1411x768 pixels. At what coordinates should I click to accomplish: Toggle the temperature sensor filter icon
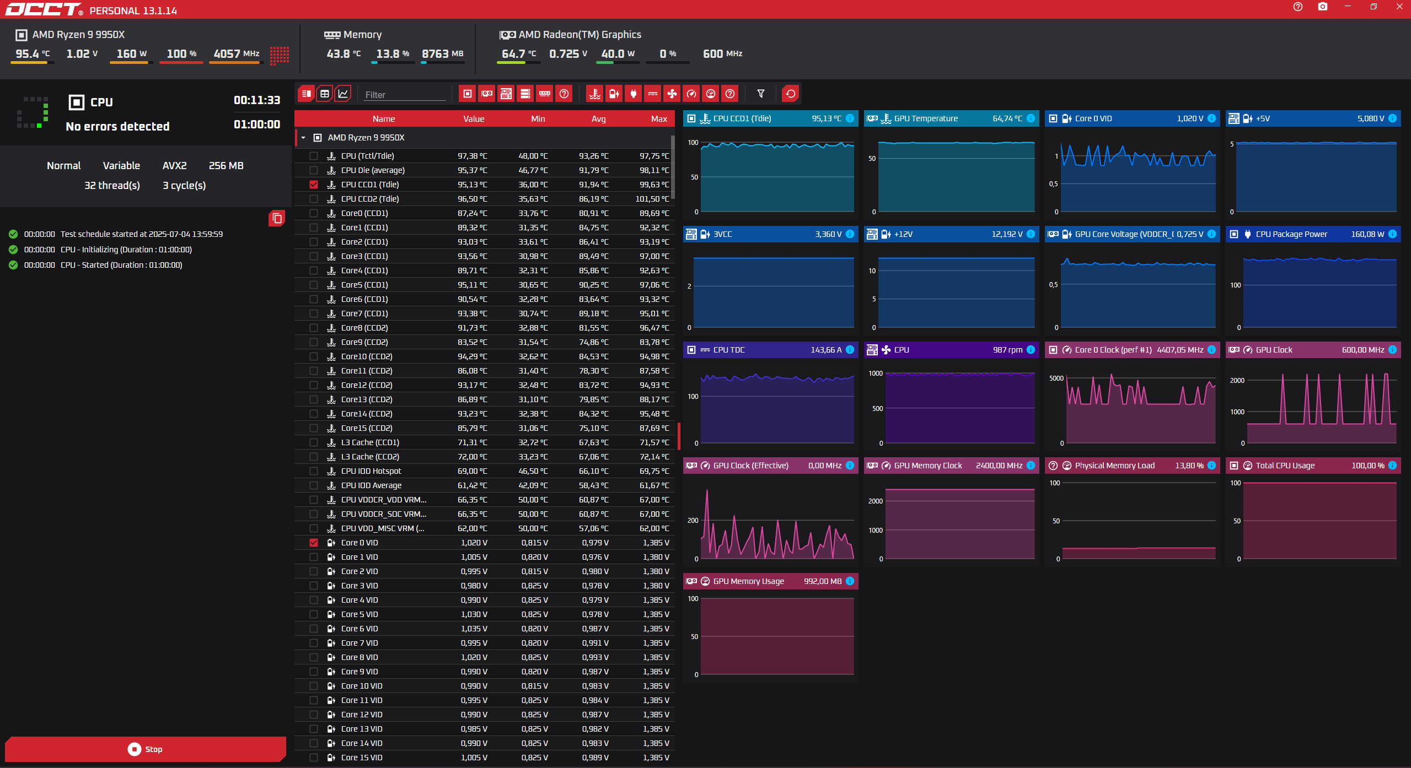[594, 94]
